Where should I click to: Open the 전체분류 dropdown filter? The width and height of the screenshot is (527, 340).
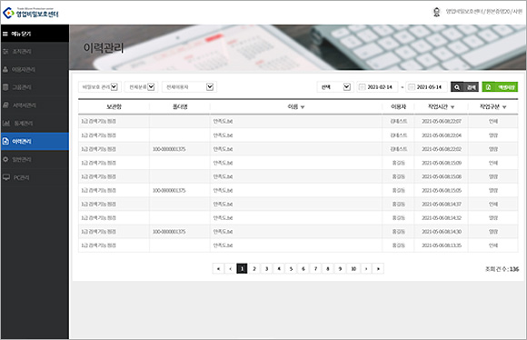(141, 87)
